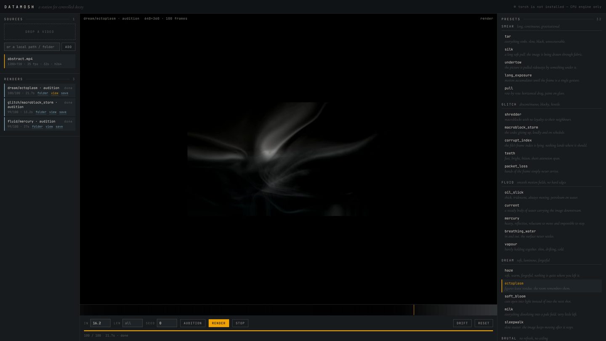Select the dream/ectoplasm audition render
606x341 pixels.
click(x=40, y=90)
